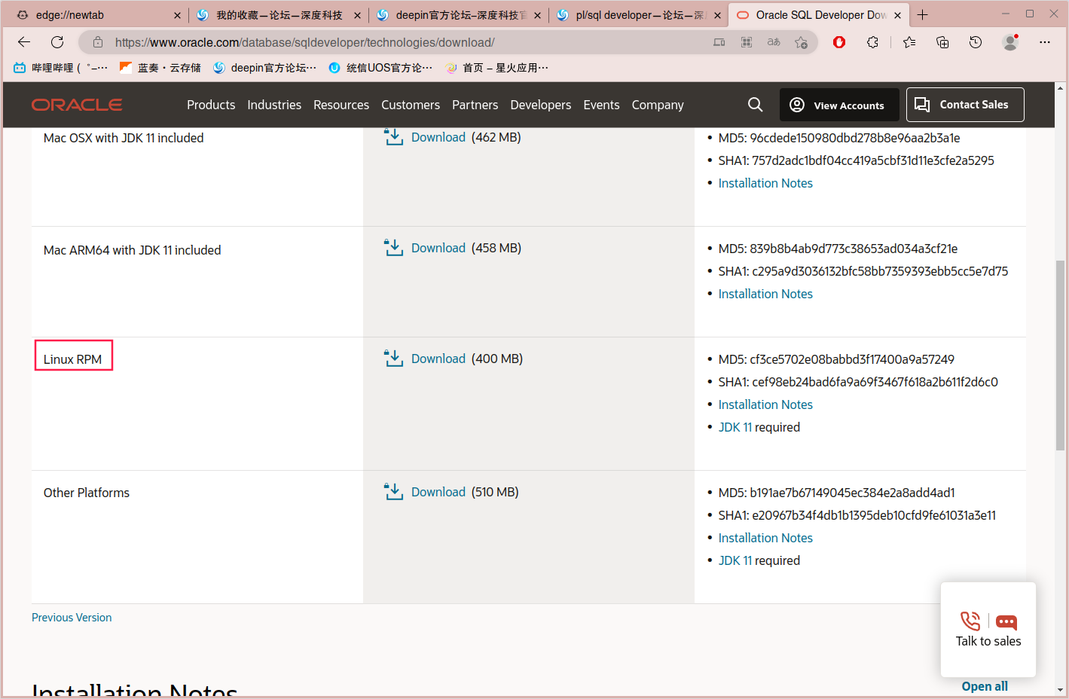
Task: Click the phone call icon in Talk to sales
Action: [970, 621]
